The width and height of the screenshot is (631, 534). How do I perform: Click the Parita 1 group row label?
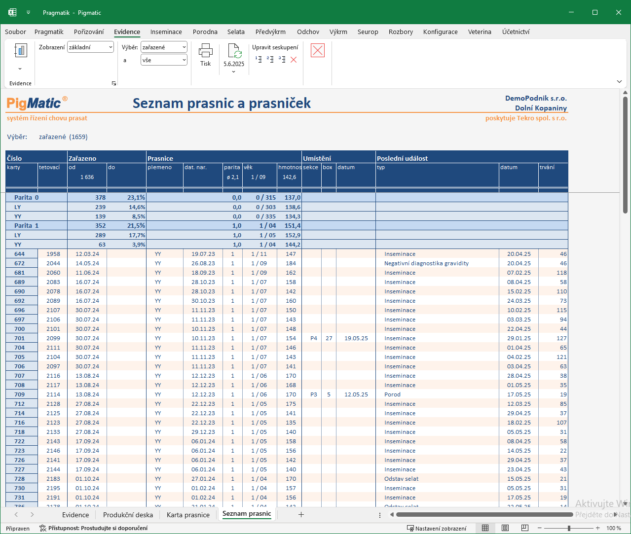tap(26, 225)
